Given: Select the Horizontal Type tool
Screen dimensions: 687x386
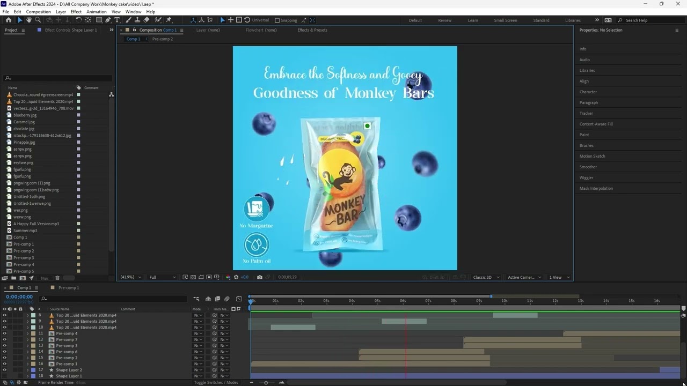Looking at the screenshot, I should tap(117, 20).
